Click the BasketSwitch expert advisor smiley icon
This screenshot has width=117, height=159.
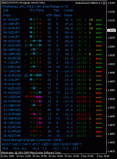104,3
